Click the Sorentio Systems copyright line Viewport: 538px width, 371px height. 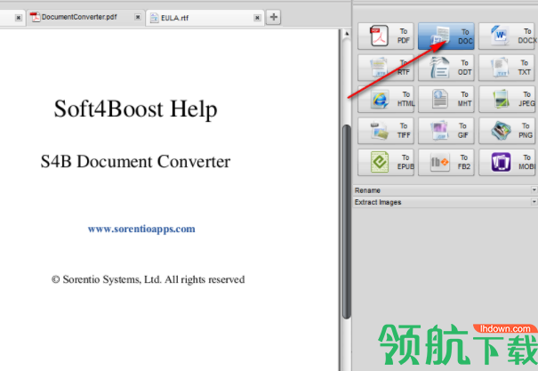tap(149, 279)
